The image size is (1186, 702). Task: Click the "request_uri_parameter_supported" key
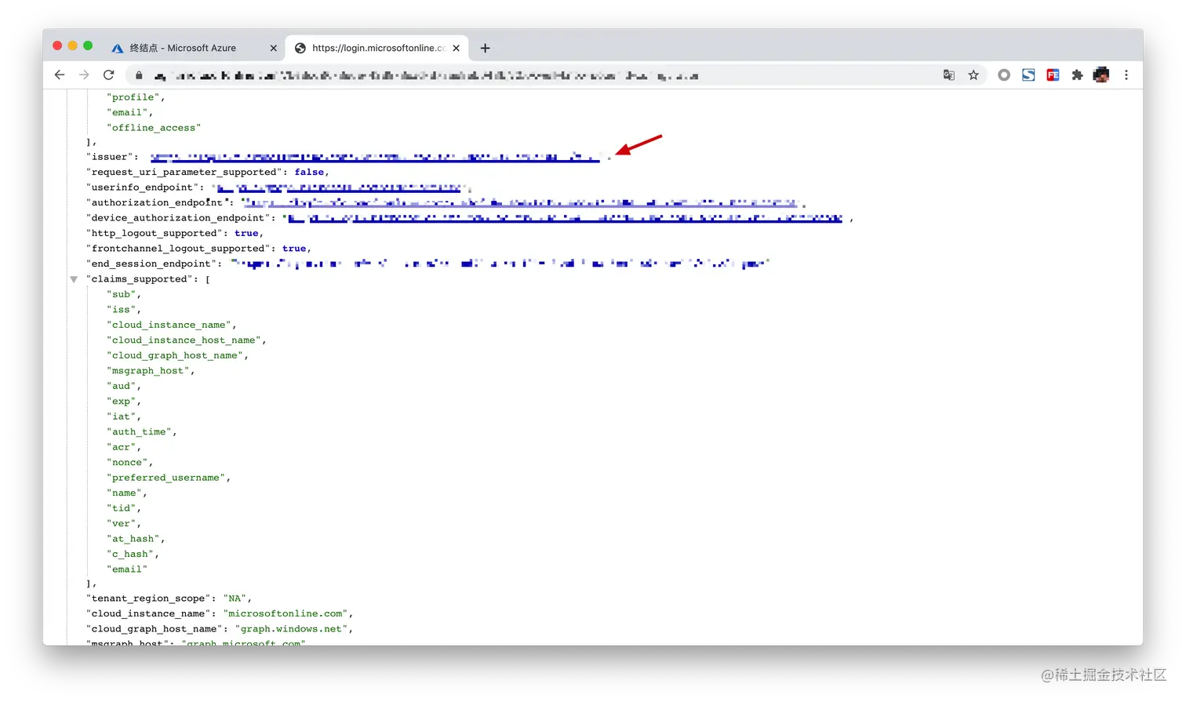click(184, 173)
